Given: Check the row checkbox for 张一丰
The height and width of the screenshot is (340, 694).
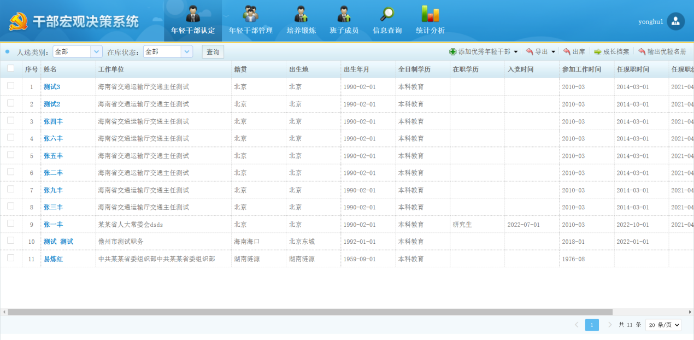Looking at the screenshot, I should (x=11, y=224).
